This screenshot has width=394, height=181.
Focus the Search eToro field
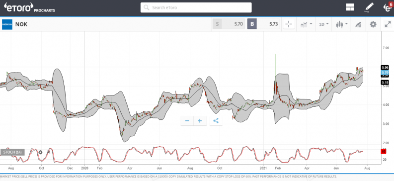click(196, 7)
